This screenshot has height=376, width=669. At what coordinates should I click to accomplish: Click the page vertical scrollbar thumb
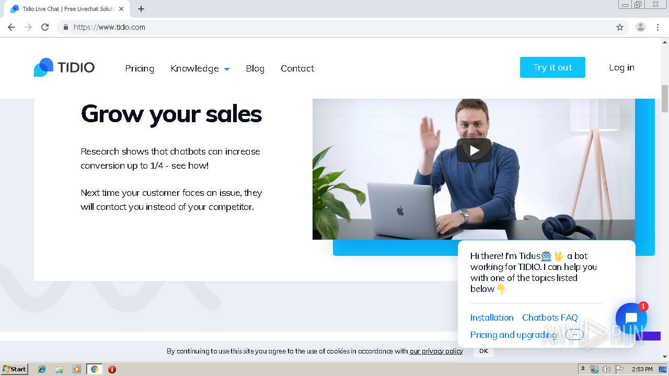pos(665,99)
